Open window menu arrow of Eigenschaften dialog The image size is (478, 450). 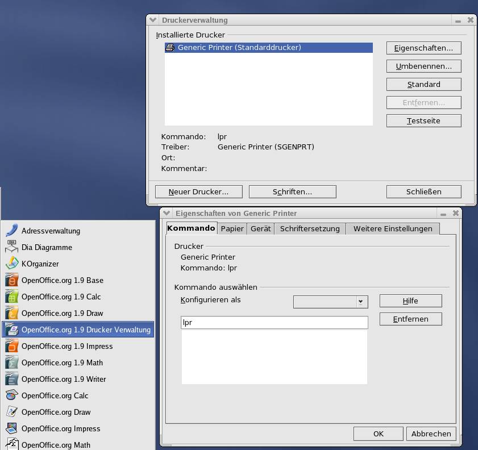pyautogui.click(x=167, y=213)
